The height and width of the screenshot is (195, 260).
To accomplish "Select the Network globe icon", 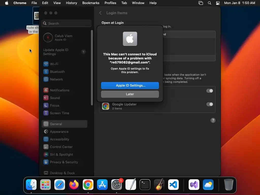I will tap(46, 79).
